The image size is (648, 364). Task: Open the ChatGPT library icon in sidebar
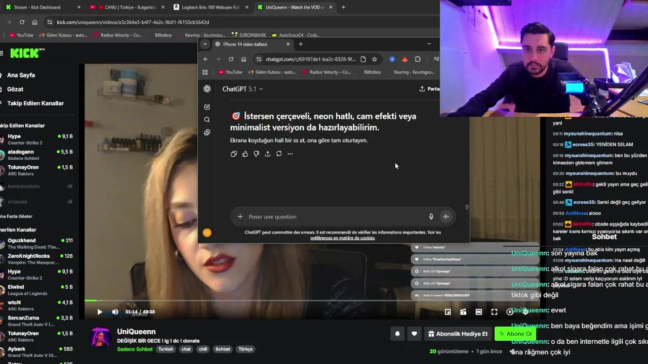[x=207, y=132]
